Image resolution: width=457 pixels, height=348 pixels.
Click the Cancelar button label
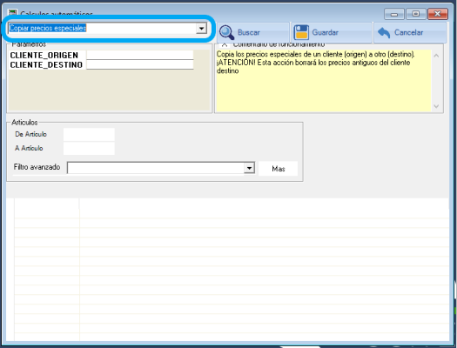click(x=408, y=32)
